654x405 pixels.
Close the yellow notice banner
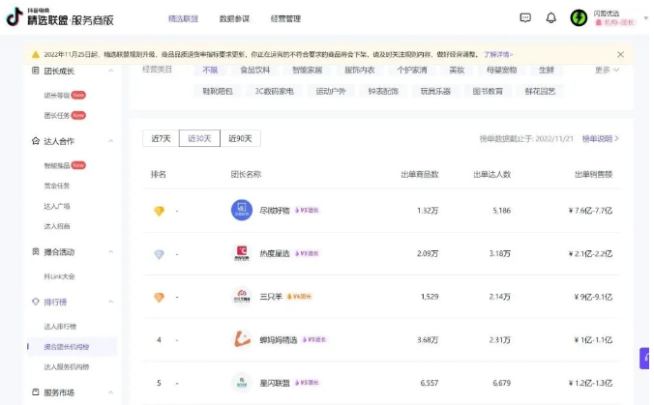[x=621, y=54]
